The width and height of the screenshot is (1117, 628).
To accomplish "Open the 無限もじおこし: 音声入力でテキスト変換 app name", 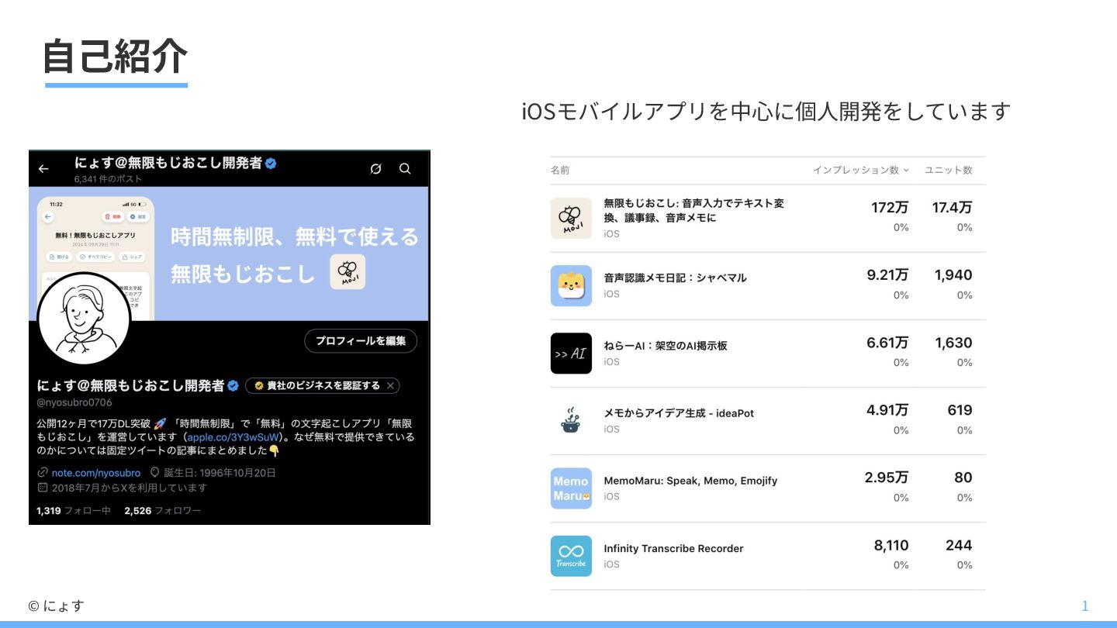I will click(x=694, y=210).
